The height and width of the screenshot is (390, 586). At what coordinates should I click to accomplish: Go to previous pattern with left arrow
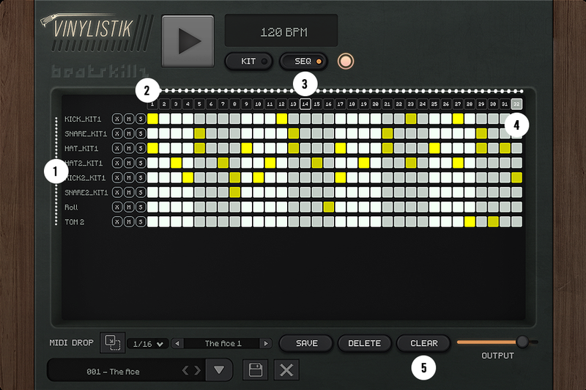(177, 343)
